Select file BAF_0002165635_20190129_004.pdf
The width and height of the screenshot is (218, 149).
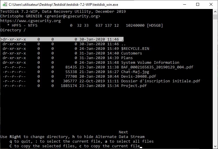(157, 67)
